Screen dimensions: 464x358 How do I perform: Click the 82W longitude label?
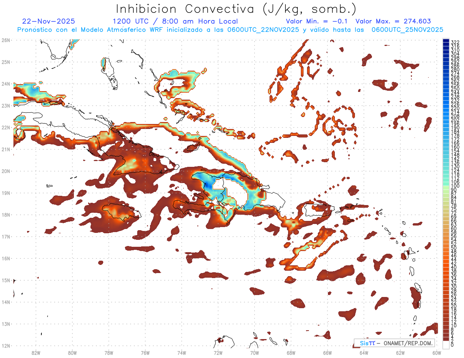[x=36, y=352]
